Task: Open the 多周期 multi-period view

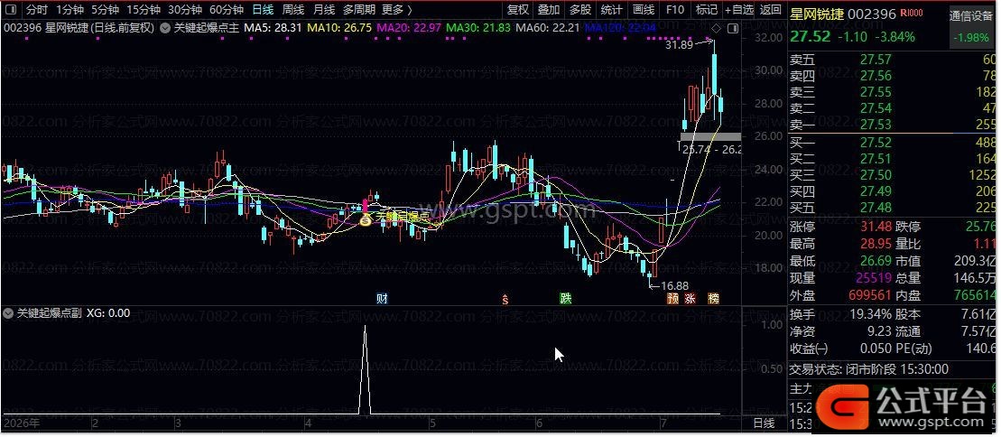Action: click(x=358, y=10)
